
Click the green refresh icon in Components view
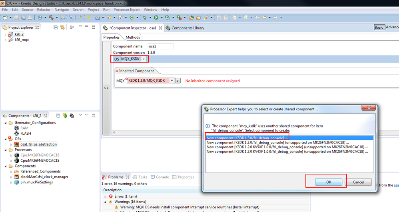pyautogui.click(x=65, y=116)
